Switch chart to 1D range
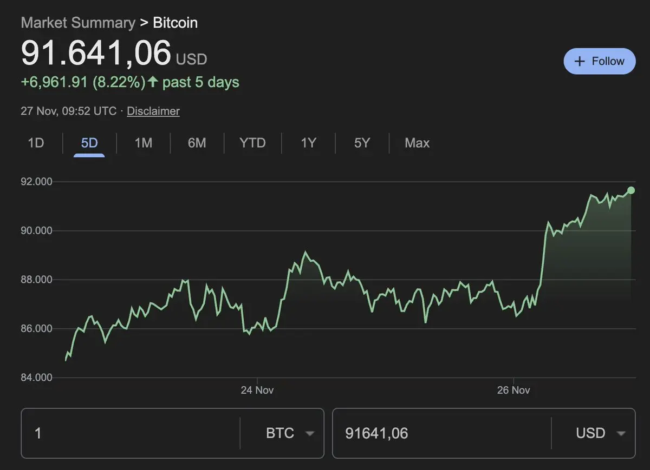Image resolution: width=650 pixels, height=470 pixels. [36, 143]
